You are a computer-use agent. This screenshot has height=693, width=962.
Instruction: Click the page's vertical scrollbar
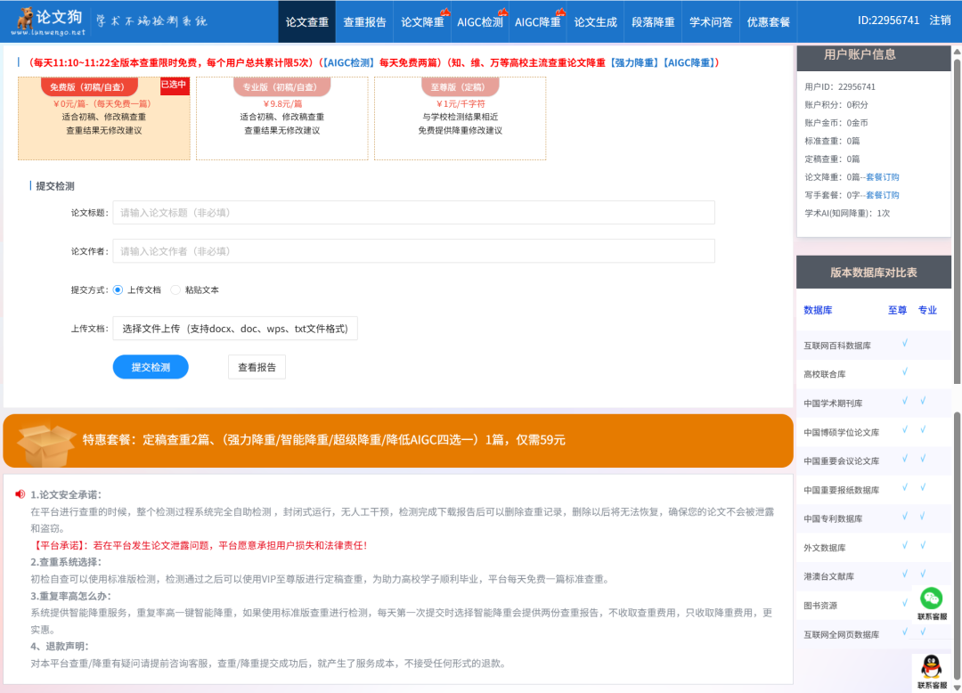pyautogui.click(x=957, y=223)
